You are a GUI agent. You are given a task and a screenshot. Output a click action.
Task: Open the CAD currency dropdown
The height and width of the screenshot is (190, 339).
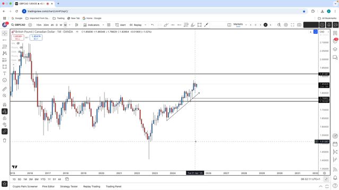[x=324, y=32]
